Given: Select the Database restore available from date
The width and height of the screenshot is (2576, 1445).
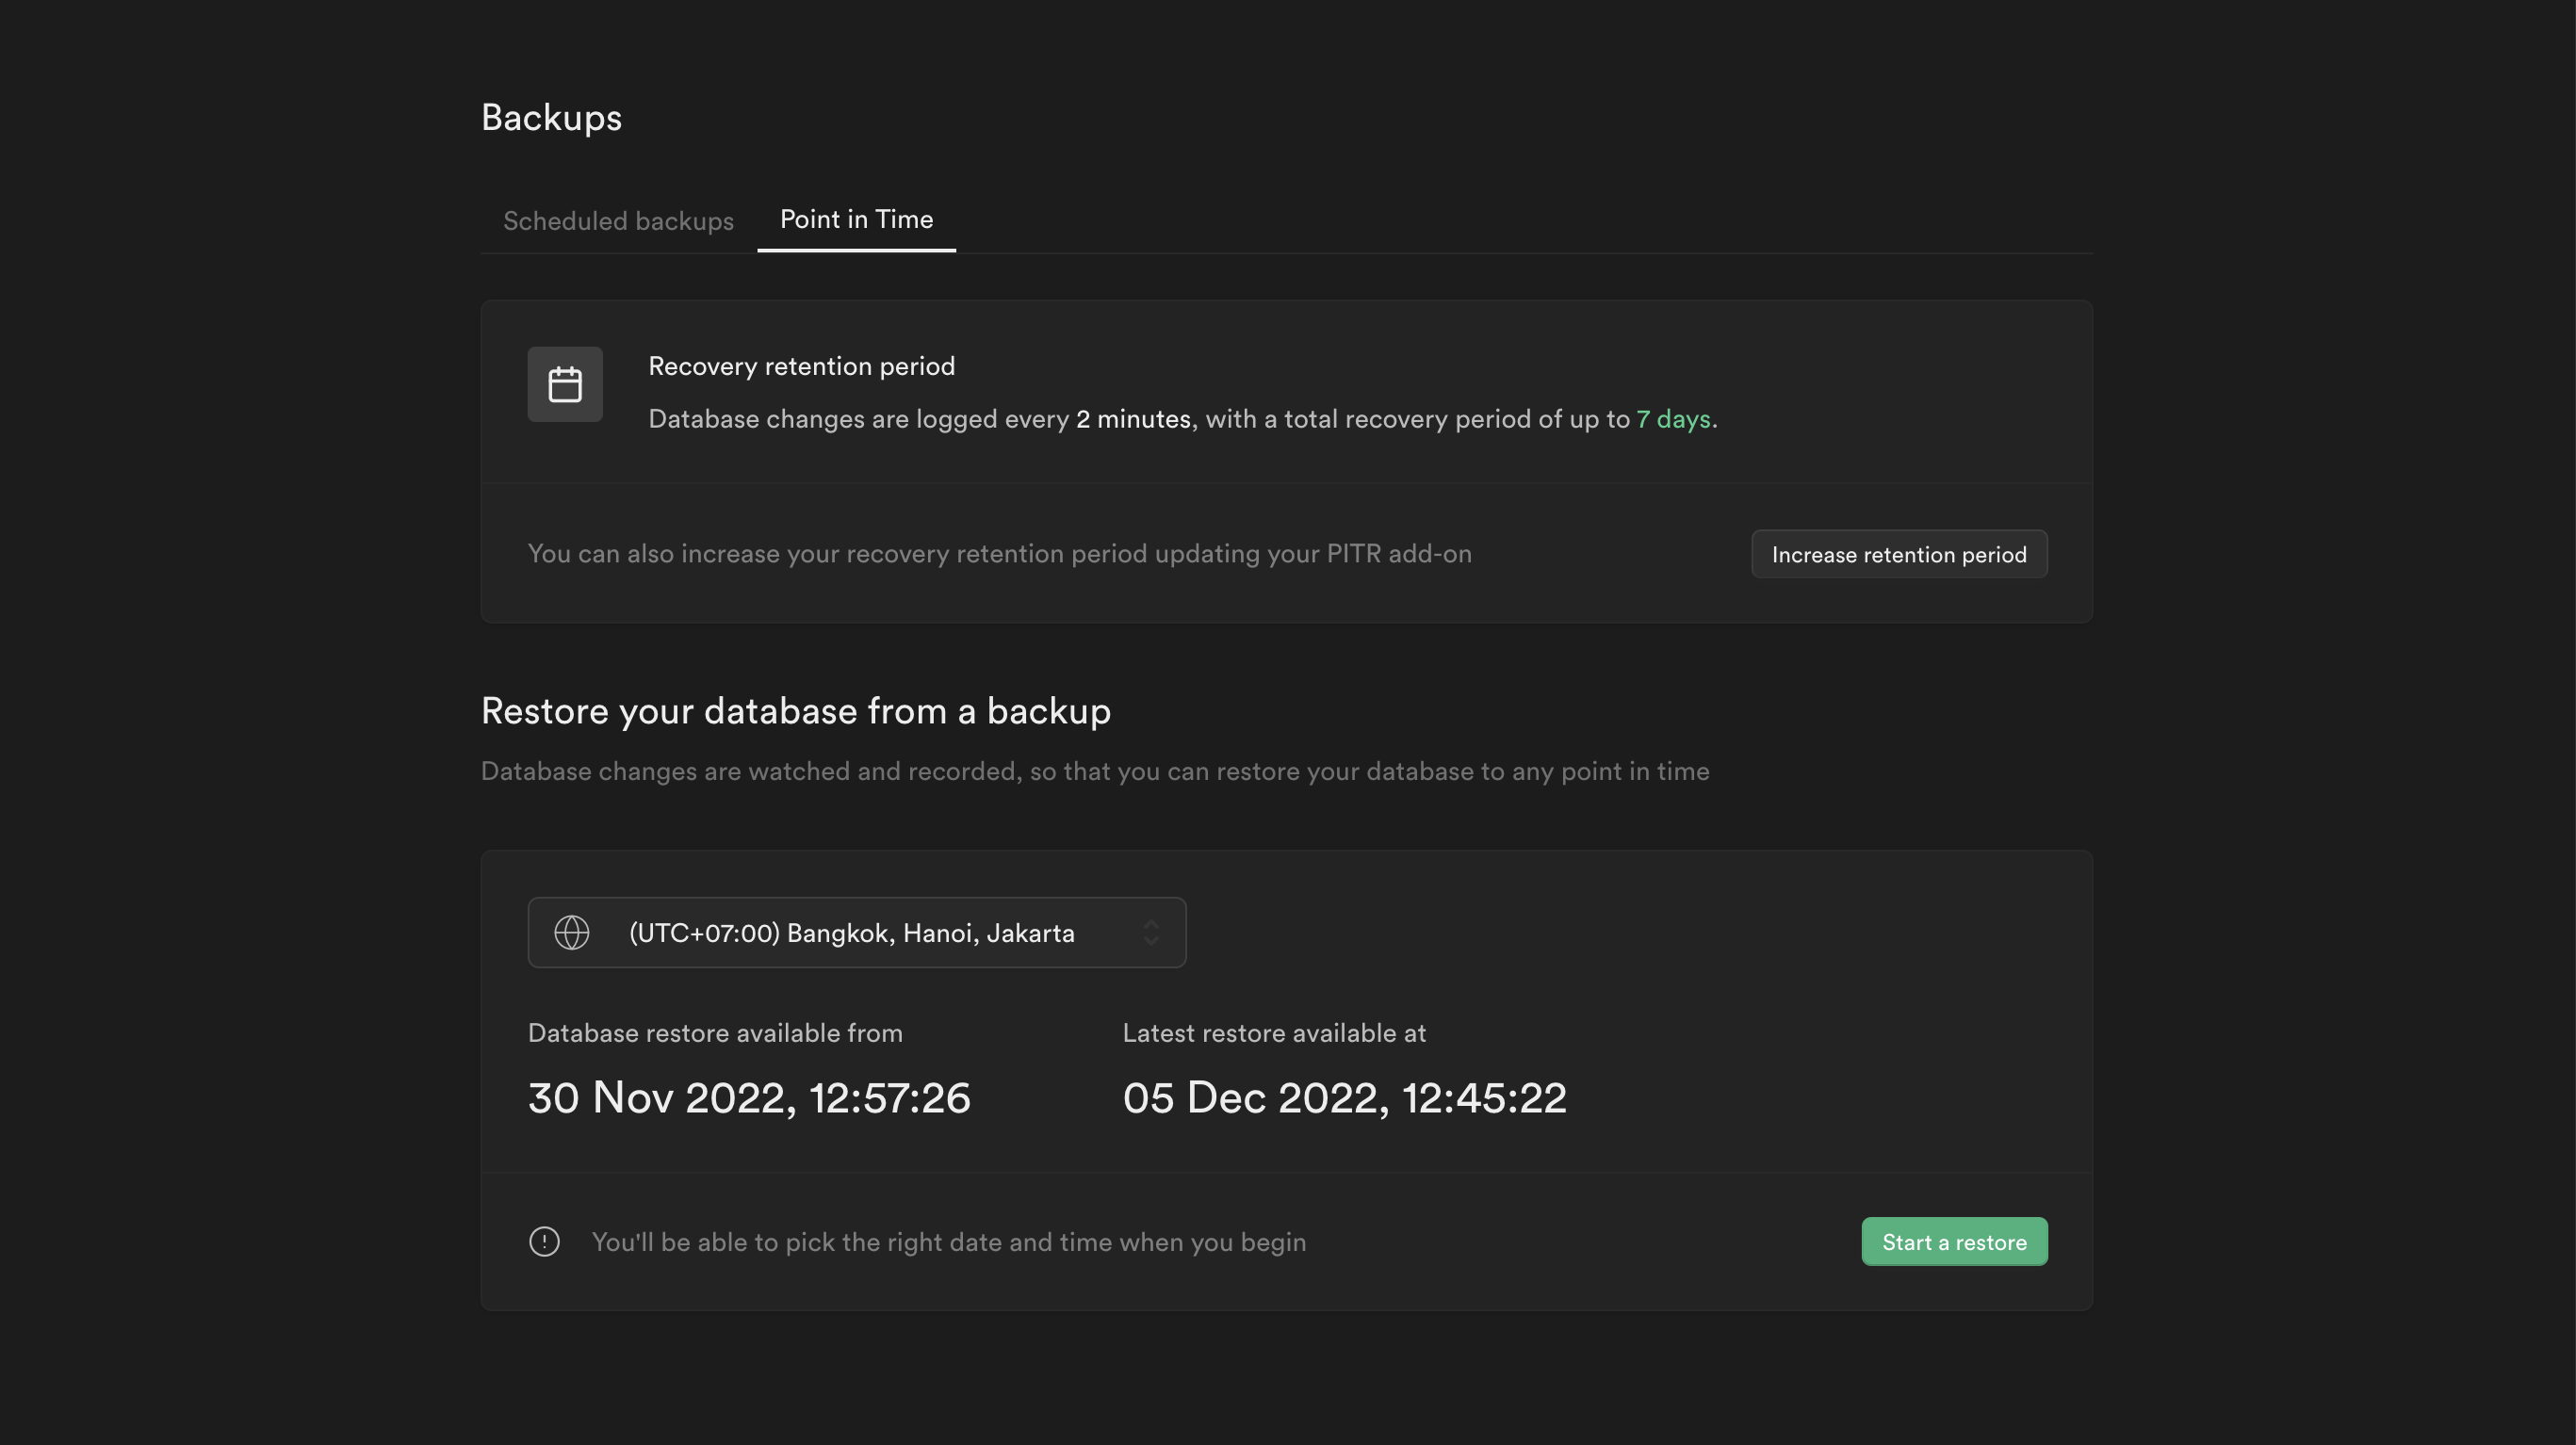Looking at the screenshot, I should 748,1097.
